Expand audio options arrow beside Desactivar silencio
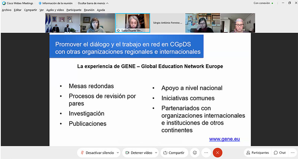The width and height of the screenshot is (298, 159). pos(118,153)
